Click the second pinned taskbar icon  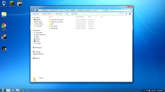coord(13,90)
